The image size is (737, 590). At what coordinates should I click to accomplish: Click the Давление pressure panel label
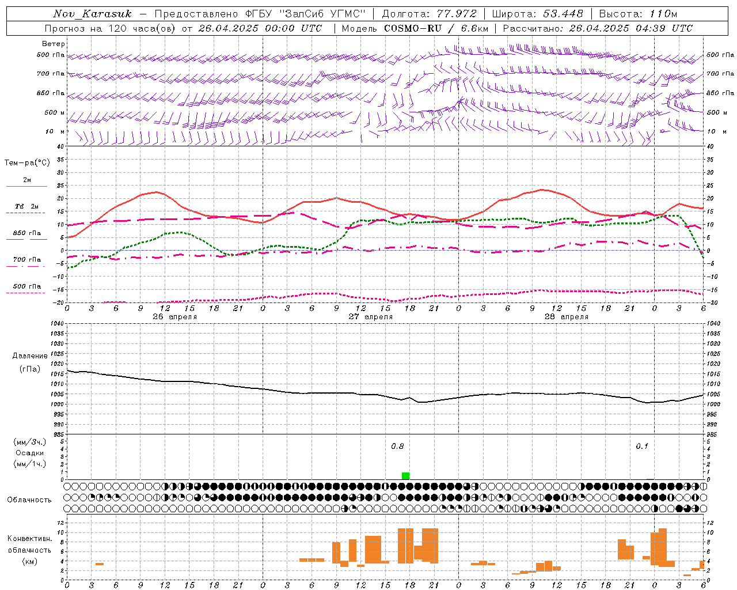30,356
